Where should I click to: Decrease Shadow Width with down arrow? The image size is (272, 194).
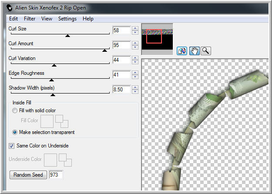[x=135, y=91]
